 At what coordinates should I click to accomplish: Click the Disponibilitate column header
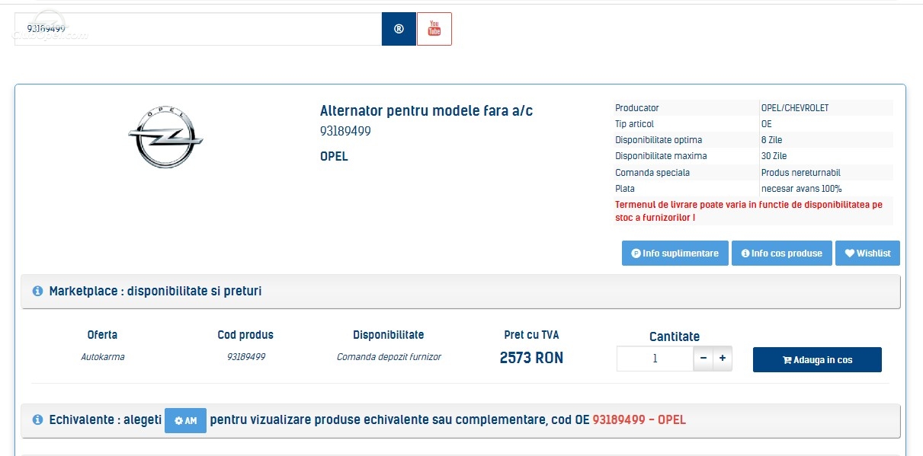[x=389, y=335]
